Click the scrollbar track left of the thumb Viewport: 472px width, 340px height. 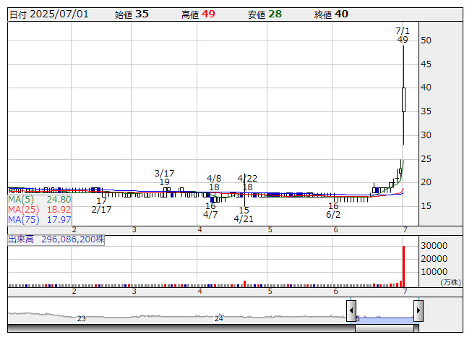tap(181, 328)
